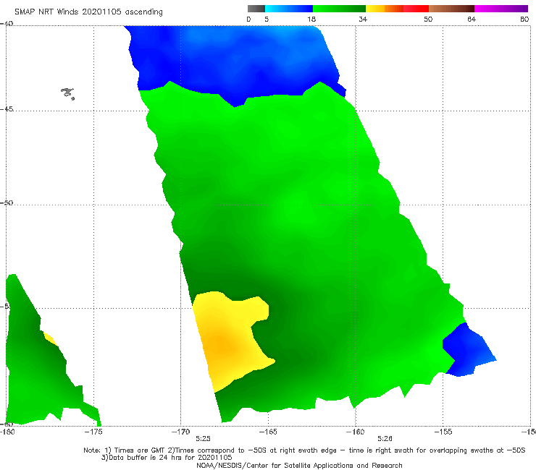Viewport: 536px width, 470px height.
Task: Pick the magenta-purple segment of the color bar
Action: (x=501, y=9)
